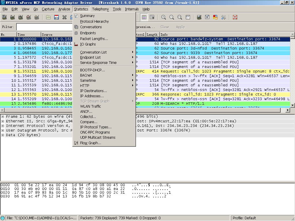295x221 pixels.
Task: Open IP Protocol Types entry
Action: click(x=104, y=127)
